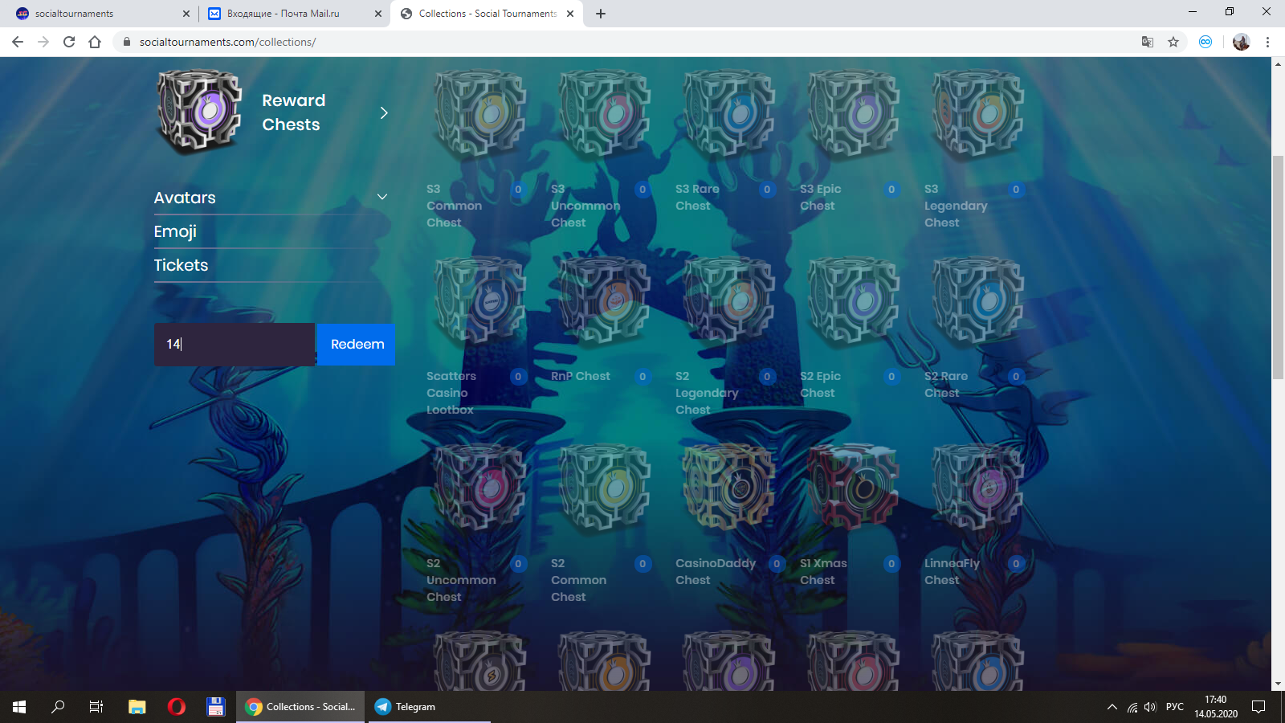Select the S2 Legendary Chest image
This screenshot has height=723, width=1285.
click(x=728, y=300)
